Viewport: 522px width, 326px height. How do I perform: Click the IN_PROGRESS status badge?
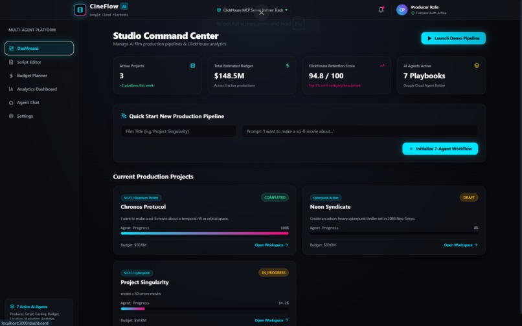click(273, 273)
